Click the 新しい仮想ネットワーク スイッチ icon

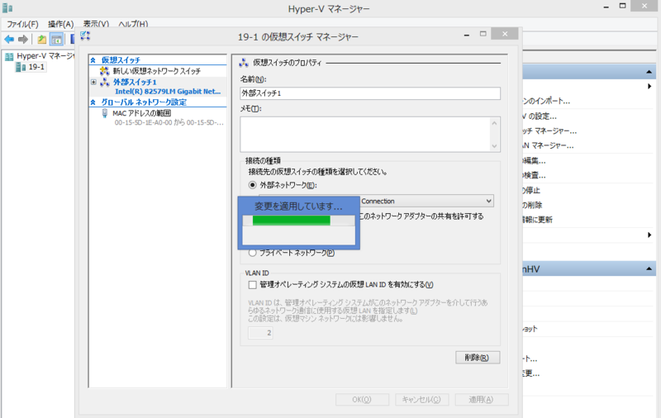pos(105,71)
